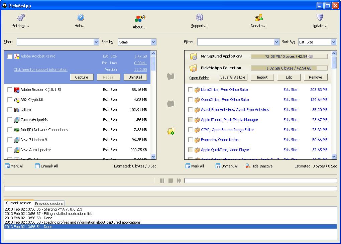
Task: Open the 'Click here for support information' link
Action: (x=40, y=70)
